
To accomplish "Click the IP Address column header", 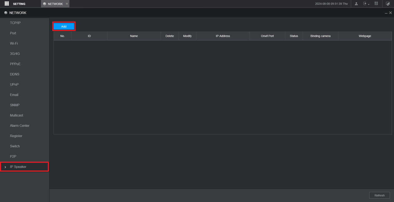I will (x=223, y=36).
